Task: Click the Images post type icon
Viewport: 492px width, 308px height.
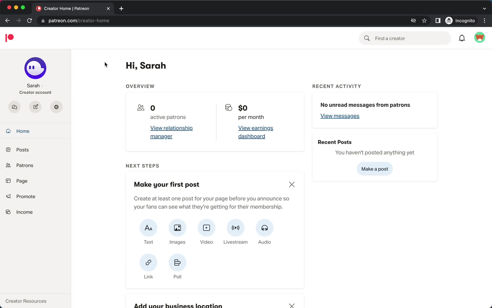Action: pos(178,227)
